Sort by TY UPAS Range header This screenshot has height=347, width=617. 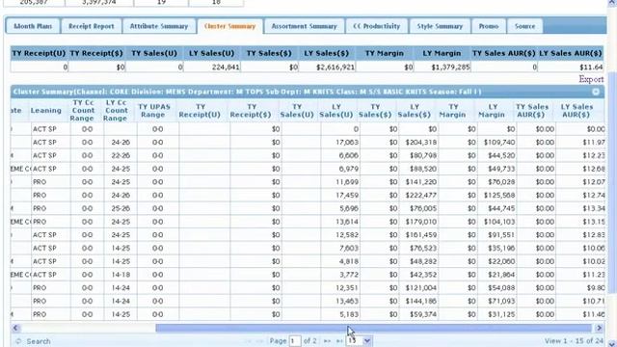pyautogui.click(x=154, y=111)
